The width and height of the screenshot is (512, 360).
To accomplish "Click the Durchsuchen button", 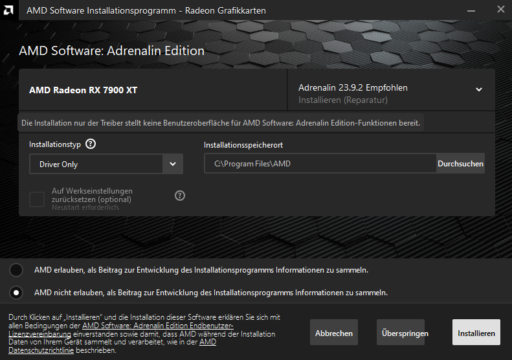I will click(x=460, y=164).
